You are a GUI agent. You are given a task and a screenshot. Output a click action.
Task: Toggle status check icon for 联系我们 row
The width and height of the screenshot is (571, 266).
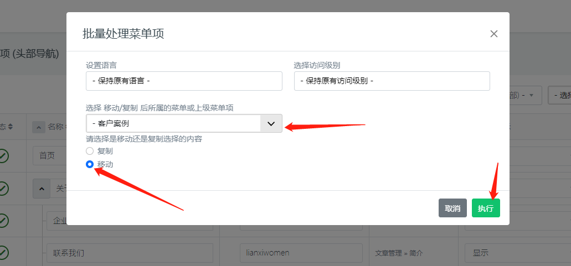point(3,253)
